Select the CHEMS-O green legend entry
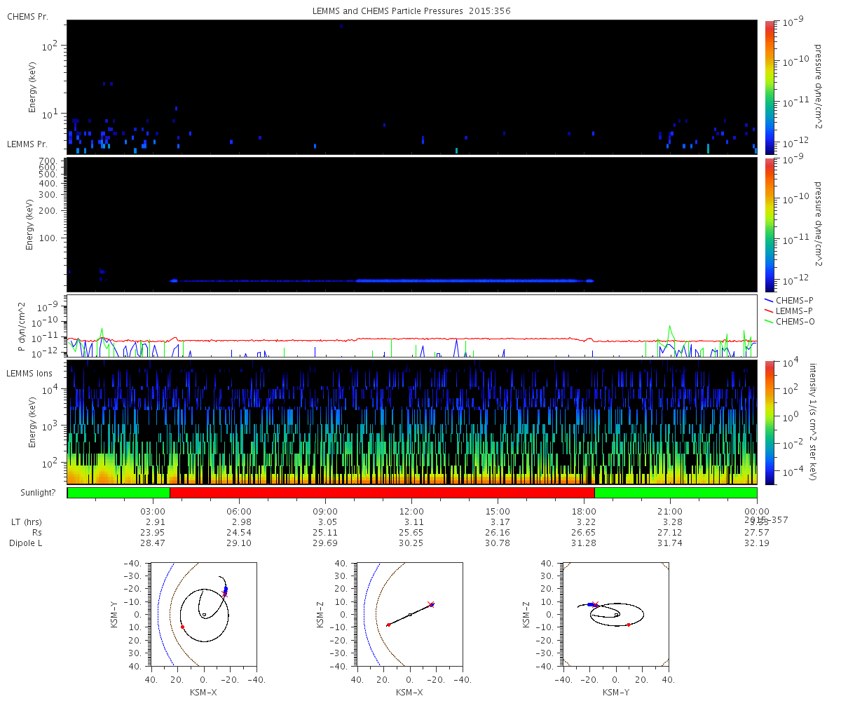Viewport: 841px width, 701px height. pyautogui.click(x=793, y=321)
